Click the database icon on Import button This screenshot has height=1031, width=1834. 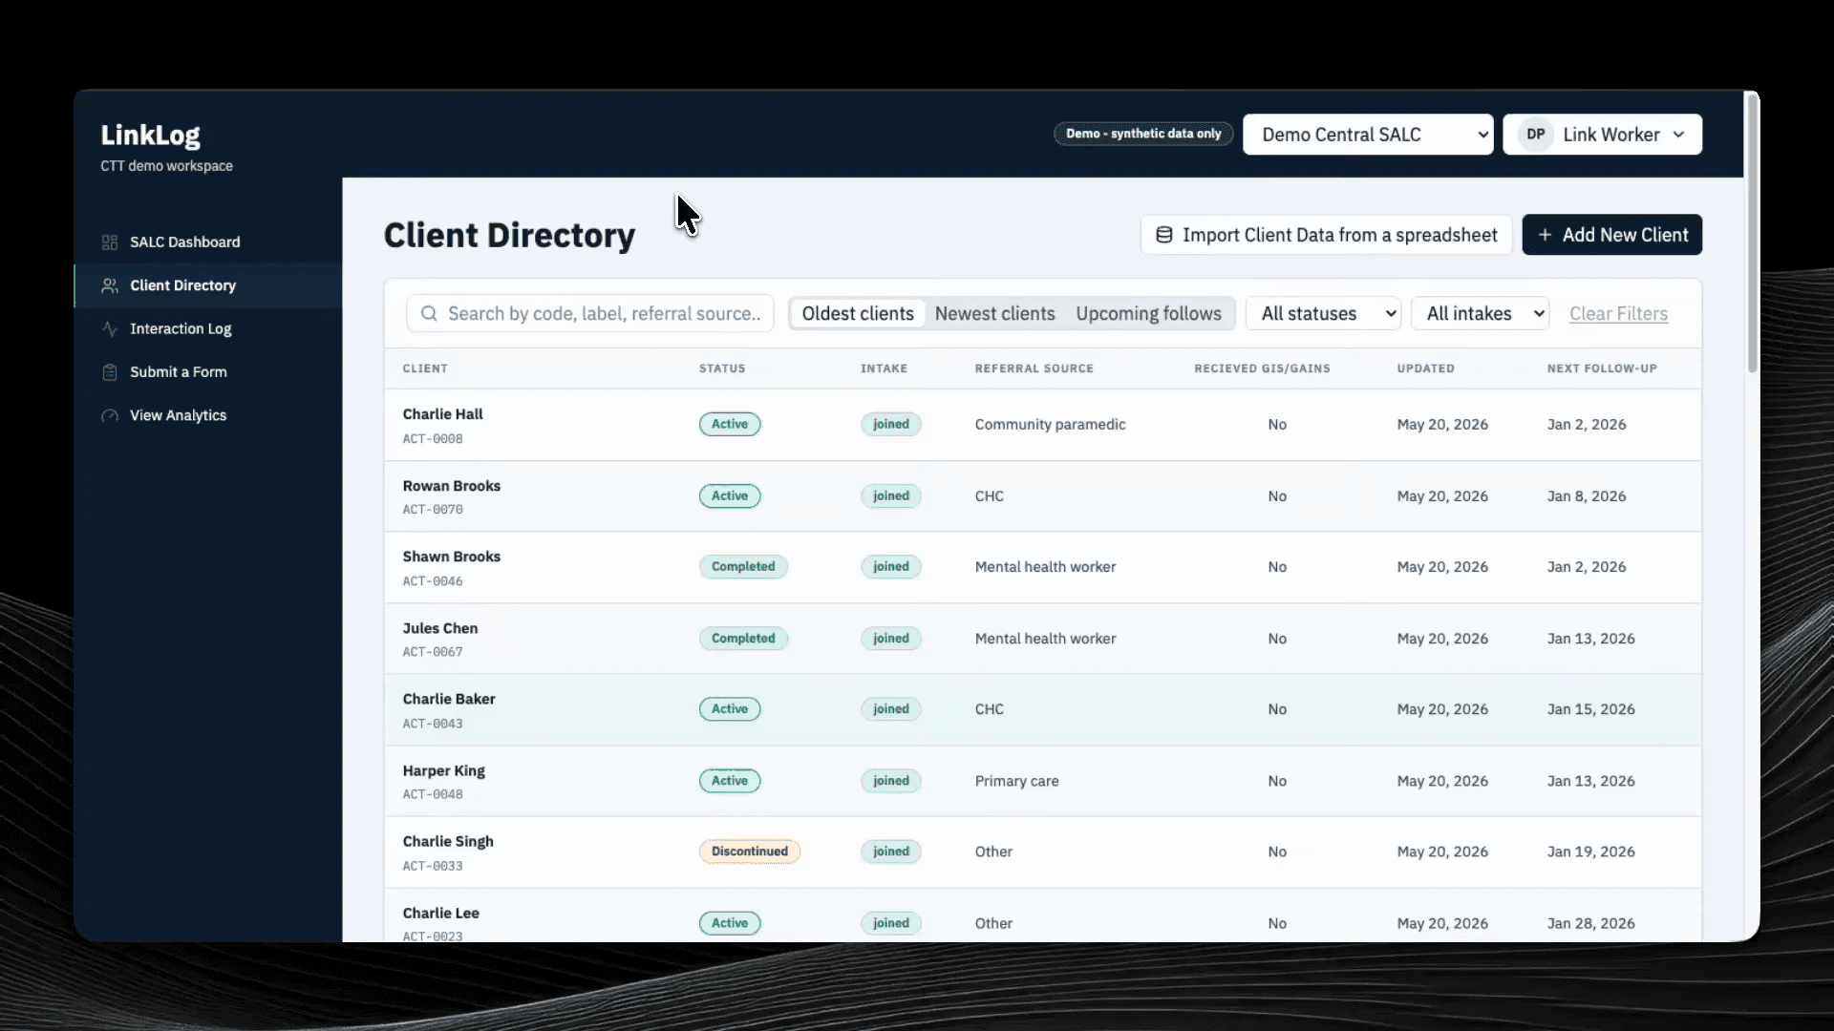coord(1164,235)
